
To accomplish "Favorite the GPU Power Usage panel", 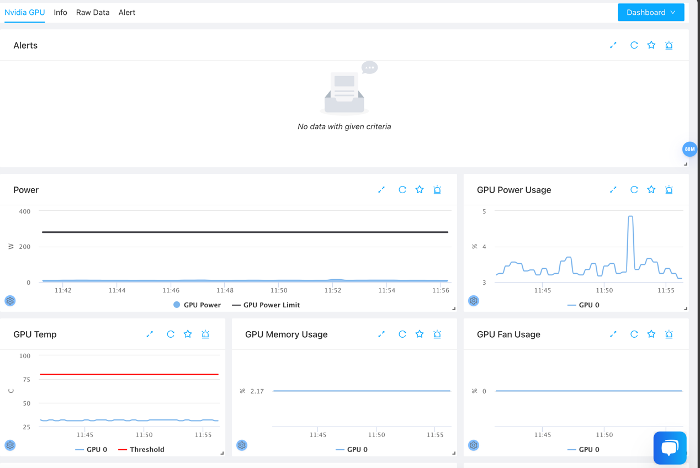I will [x=651, y=190].
